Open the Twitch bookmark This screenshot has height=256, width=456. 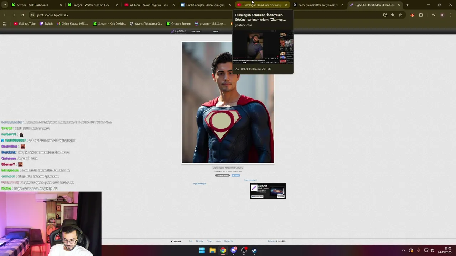tap(46, 24)
